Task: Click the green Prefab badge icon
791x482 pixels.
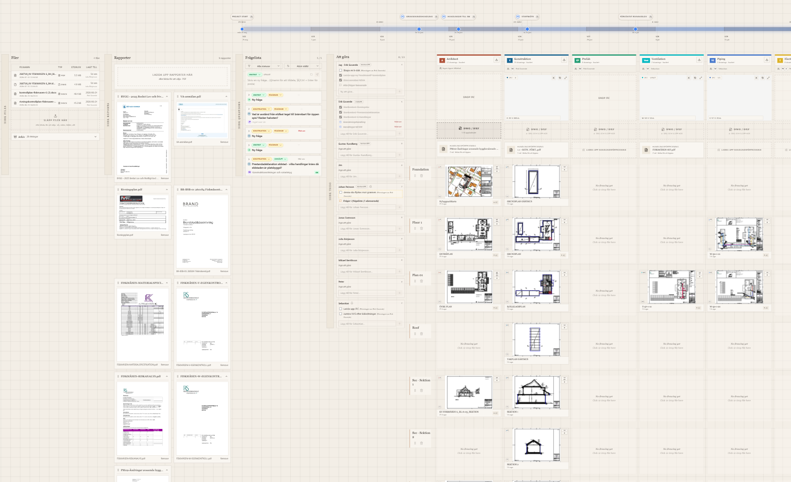Action: pyautogui.click(x=577, y=60)
